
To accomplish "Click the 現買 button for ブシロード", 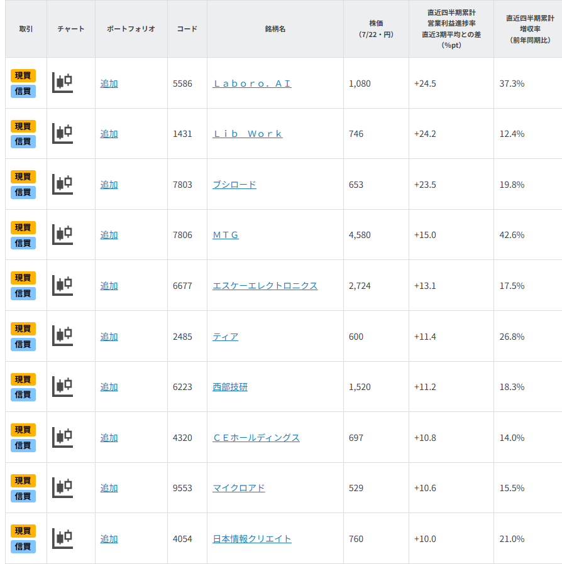I will point(23,176).
